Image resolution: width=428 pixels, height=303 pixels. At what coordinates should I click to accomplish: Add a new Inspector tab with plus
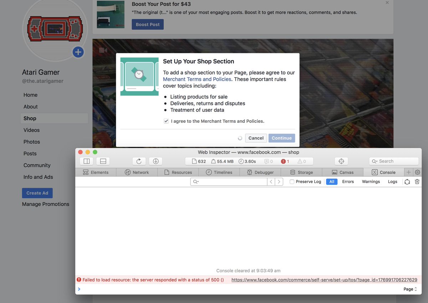click(x=409, y=172)
